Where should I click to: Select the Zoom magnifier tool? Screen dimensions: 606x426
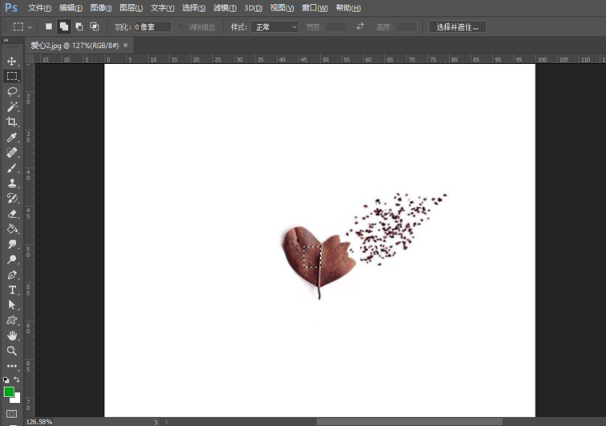click(x=12, y=351)
